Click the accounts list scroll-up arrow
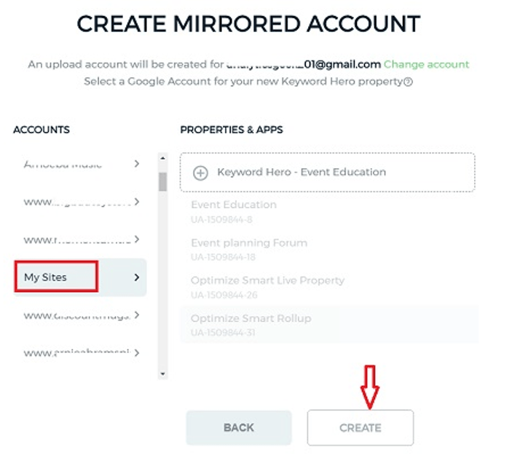The width and height of the screenshot is (528, 458). coord(162,158)
